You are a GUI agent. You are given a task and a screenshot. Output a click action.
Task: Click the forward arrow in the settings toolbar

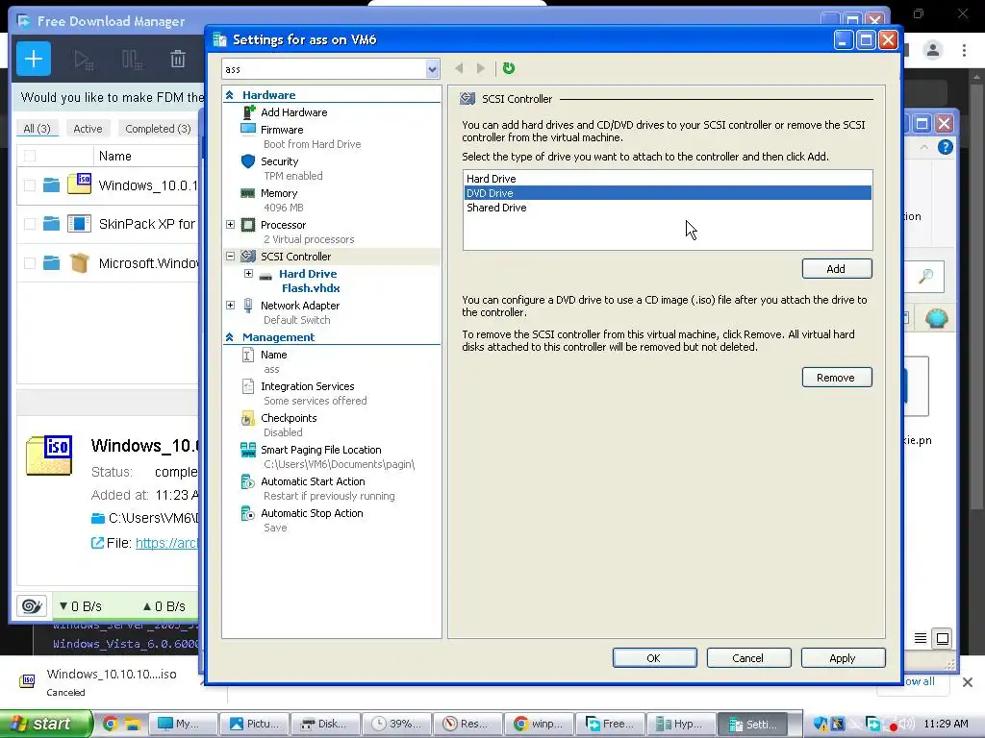(x=481, y=68)
